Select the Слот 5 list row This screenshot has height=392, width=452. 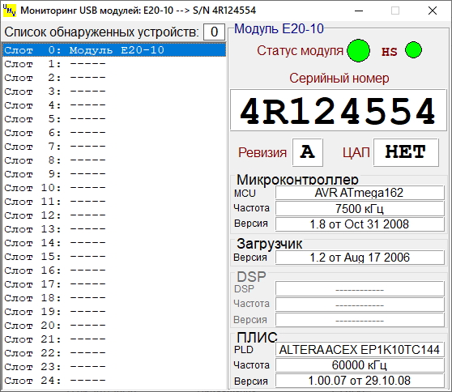(114, 119)
